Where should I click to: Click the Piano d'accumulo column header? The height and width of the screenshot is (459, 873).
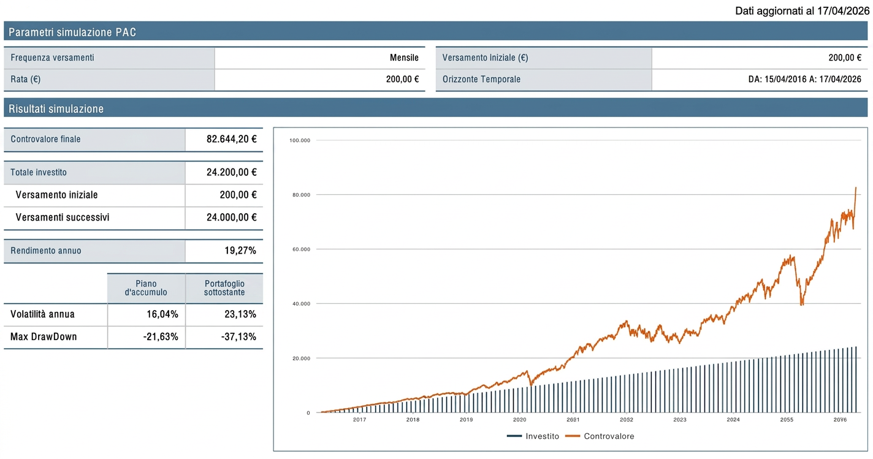[x=146, y=288]
